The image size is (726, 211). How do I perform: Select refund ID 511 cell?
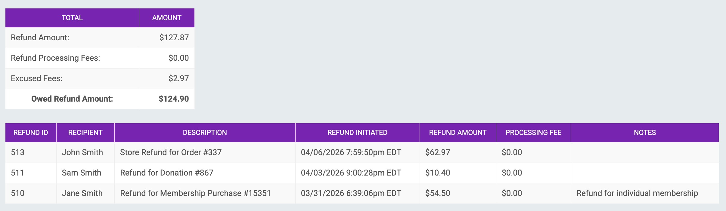tap(17, 173)
